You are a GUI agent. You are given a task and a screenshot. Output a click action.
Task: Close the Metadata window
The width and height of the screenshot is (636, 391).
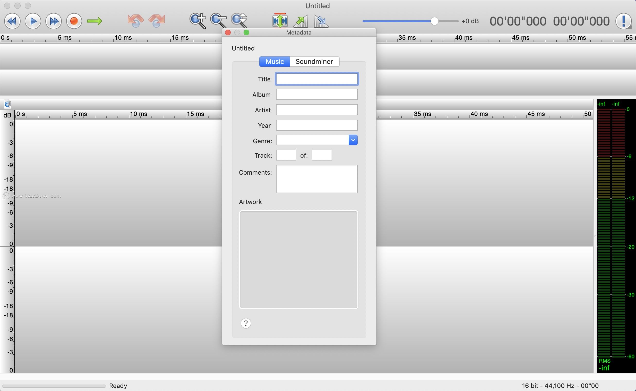click(228, 32)
